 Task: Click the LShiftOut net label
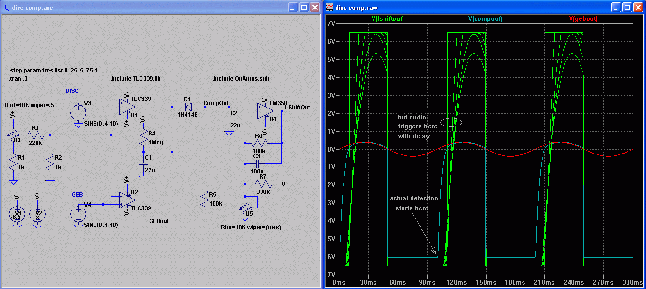point(297,108)
